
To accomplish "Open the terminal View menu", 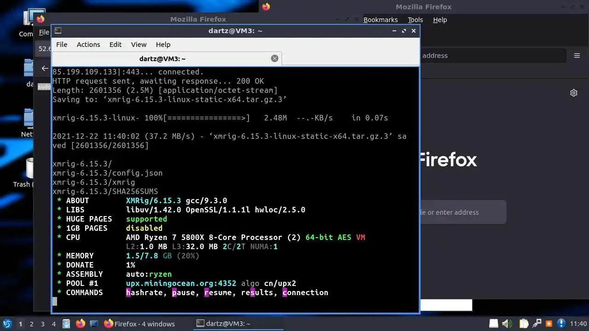I will [139, 45].
